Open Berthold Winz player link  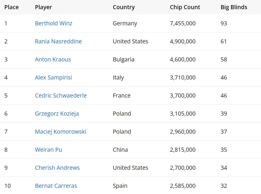click(x=53, y=23)
